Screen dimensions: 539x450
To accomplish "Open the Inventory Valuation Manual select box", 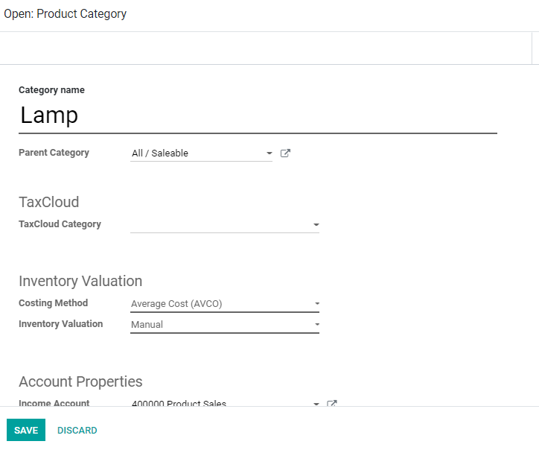I will click(x=224, y=324).
